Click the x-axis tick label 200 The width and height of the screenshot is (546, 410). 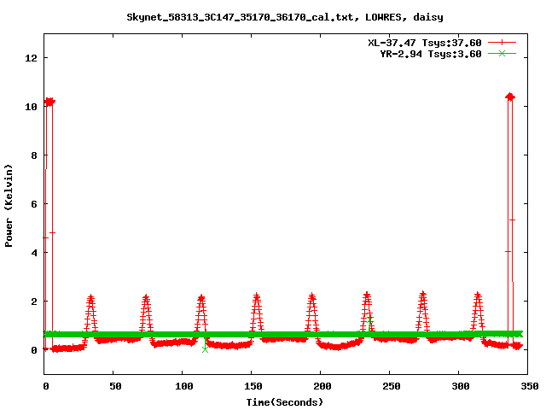click(322, 386)
